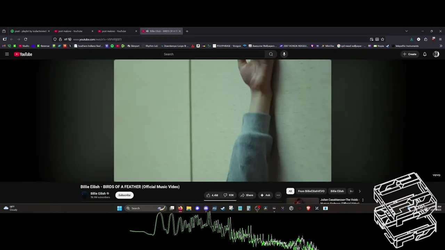445x250 pixels.
Task: Open the Skinport bookmark
Action: [x=133, y=46]
